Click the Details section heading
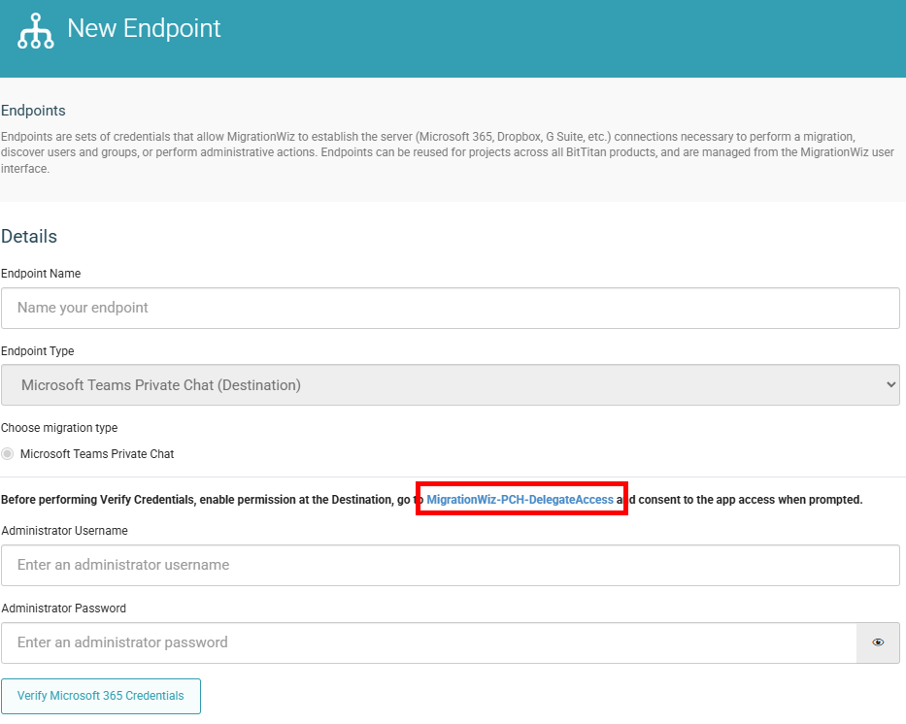Screen dimensions: 906x724 click(x=29, y=236)
